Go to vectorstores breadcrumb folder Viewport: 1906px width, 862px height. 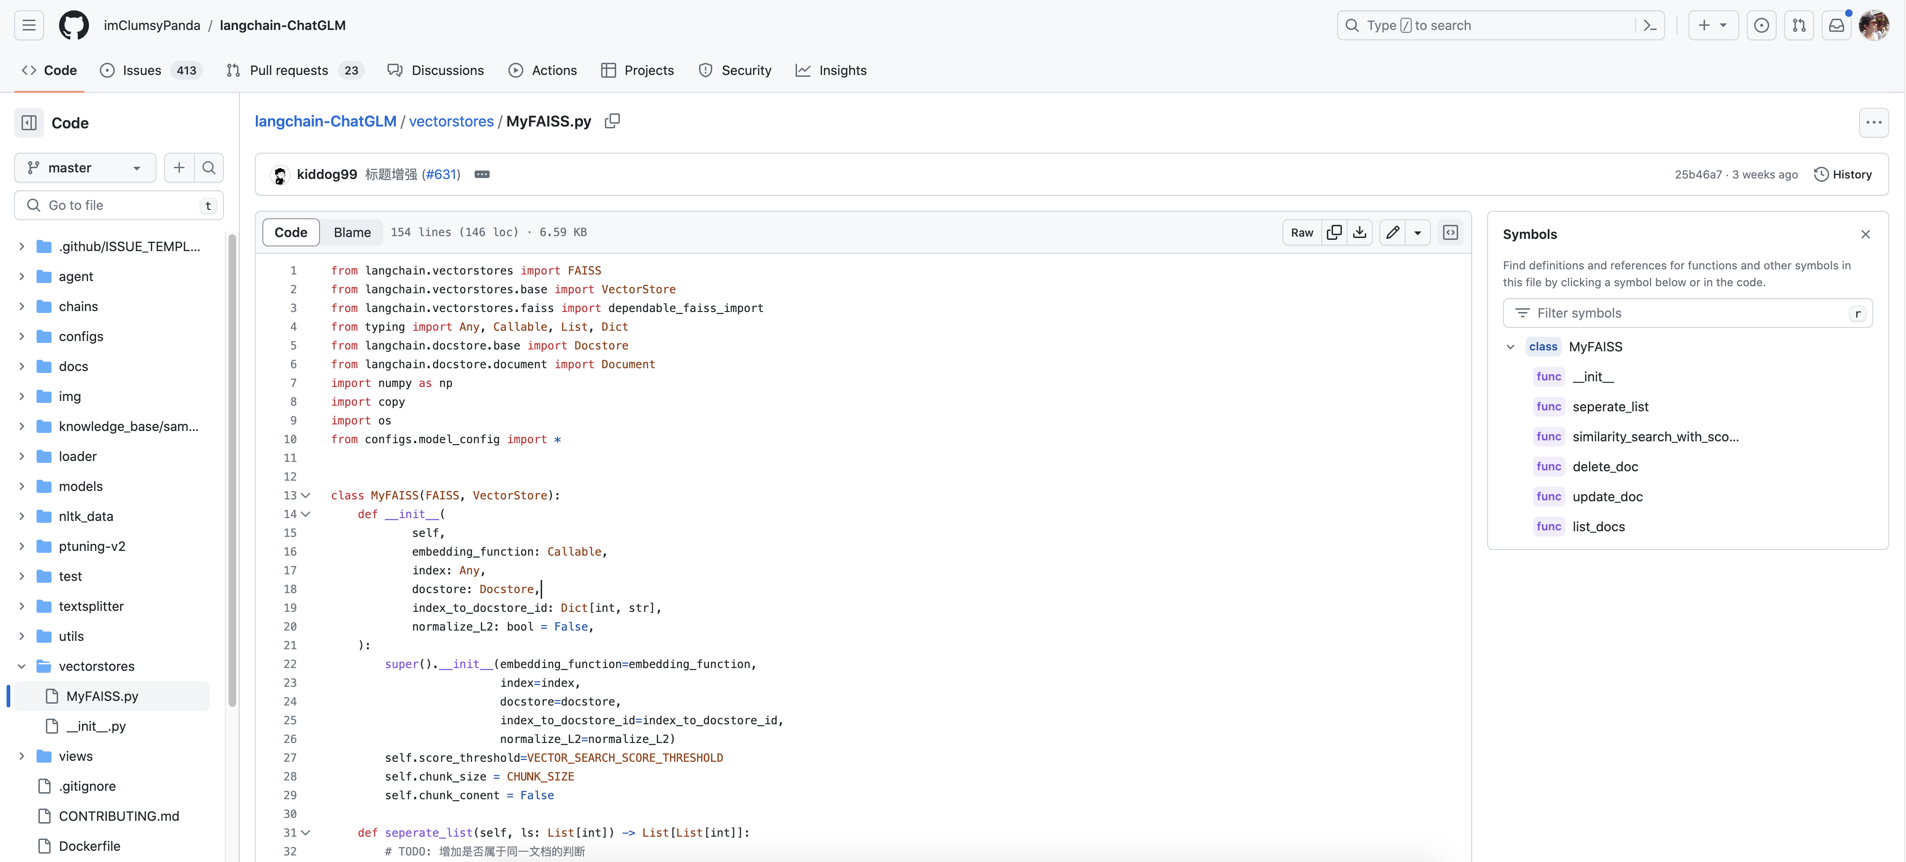point(451,121)
